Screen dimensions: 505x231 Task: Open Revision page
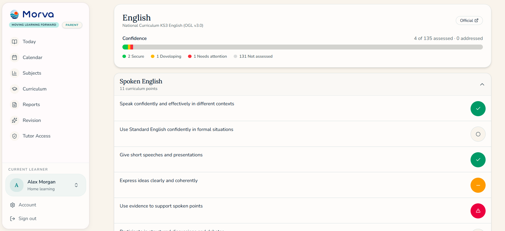(32, 120)
